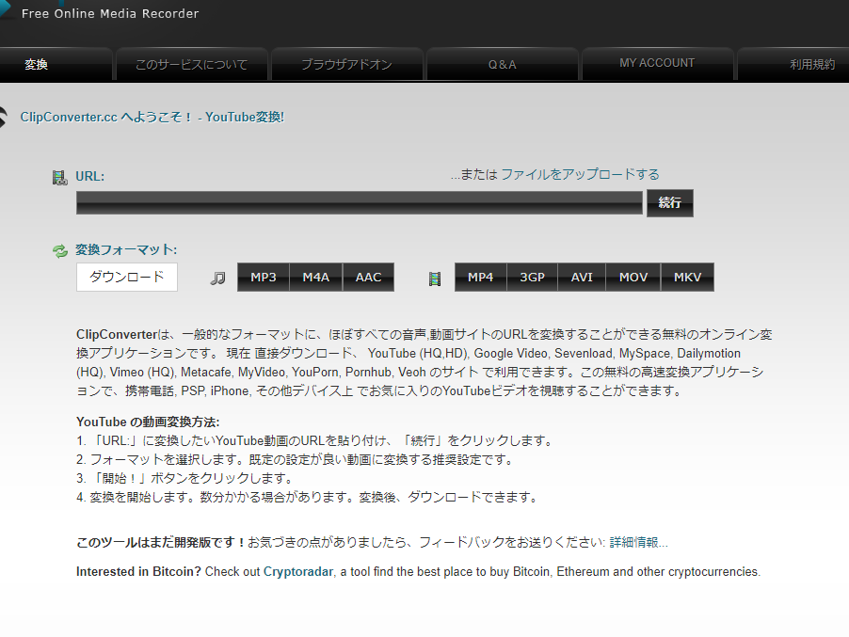Choose MKV video format
This screenshot has height=637, width=849.
coord(687,277)
